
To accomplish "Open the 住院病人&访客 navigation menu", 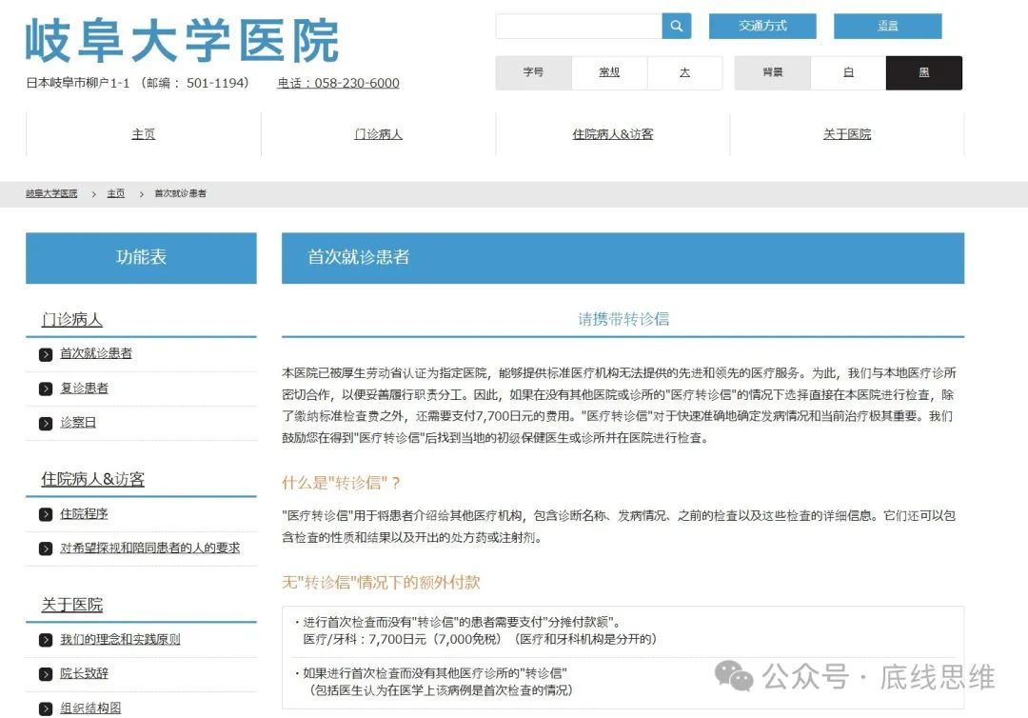I will pyautogui.click(x=612, y=134).
